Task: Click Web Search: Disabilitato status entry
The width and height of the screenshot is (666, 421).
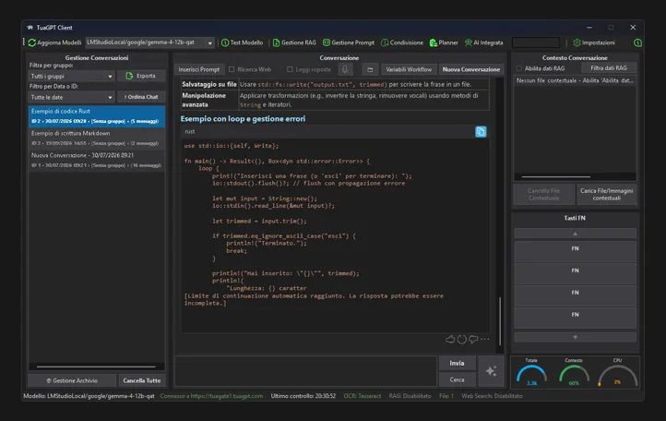Action: (x=492, y=396)
